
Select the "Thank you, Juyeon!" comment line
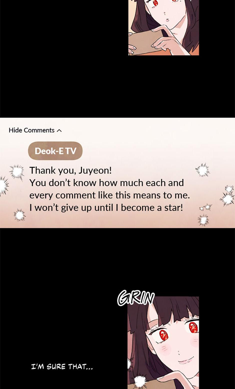click(70, 170)
